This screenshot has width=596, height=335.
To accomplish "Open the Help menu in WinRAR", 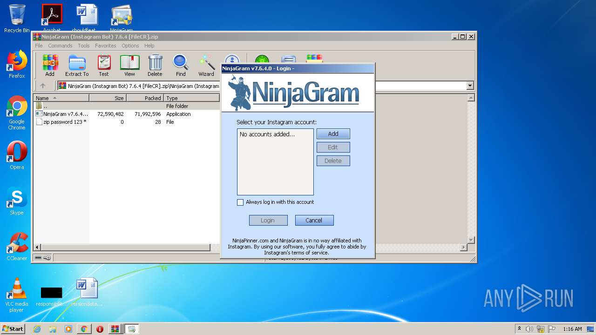I will 149,46.
